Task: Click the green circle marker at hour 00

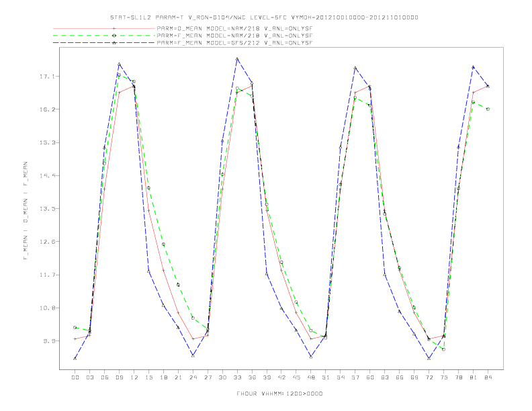Action: (x=75, y=328)
